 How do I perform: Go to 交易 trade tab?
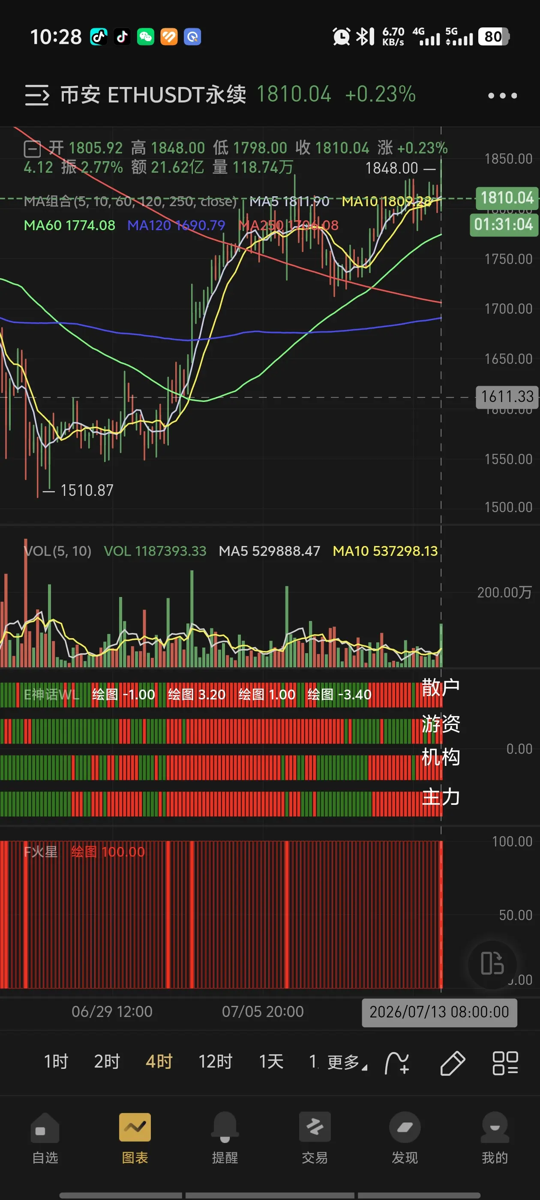pos(315,1138)
